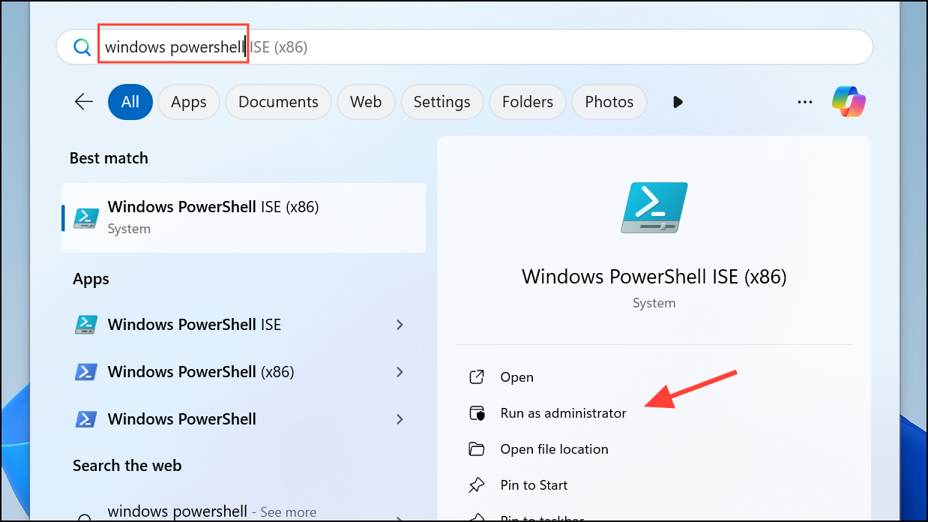This screenshot has width=928, height=522.
Task: Click preview title Windows PowerShell ISE (x86)
Action: (x=654, y=276)
